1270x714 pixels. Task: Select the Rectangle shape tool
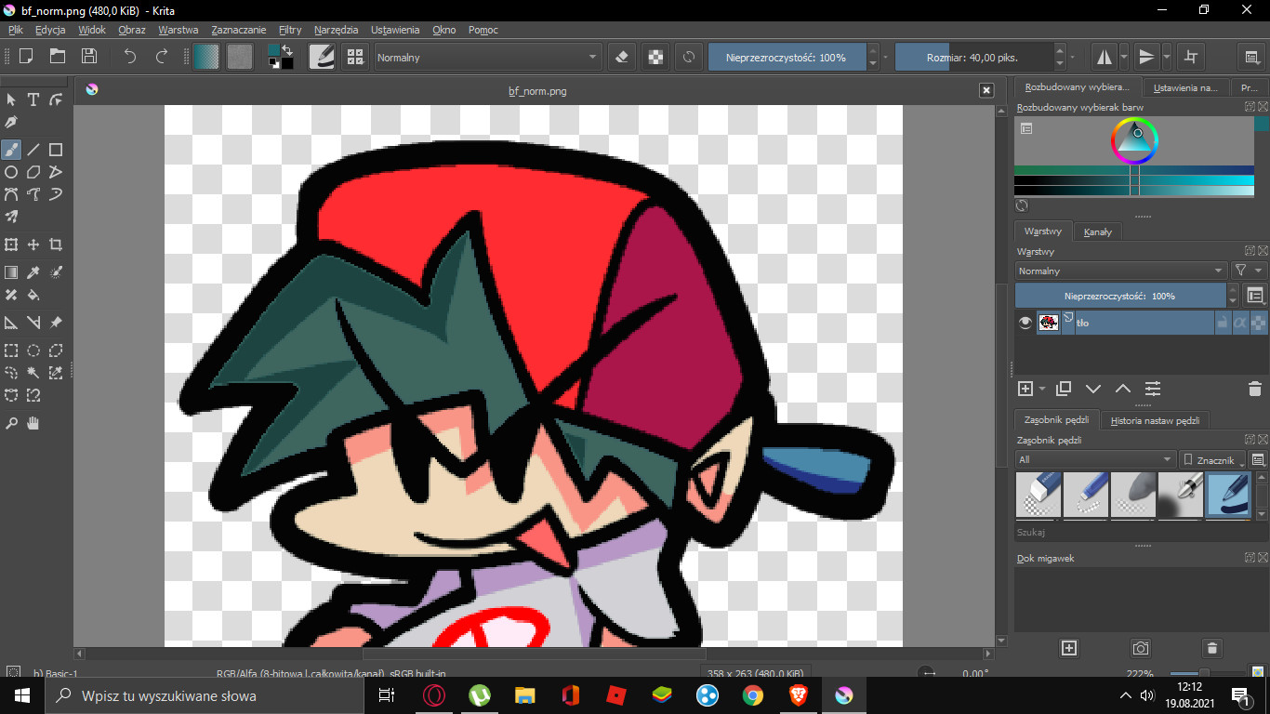point(56,149)
